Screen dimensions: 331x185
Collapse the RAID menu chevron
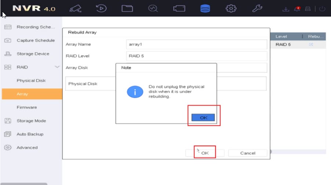pos(57,67)
